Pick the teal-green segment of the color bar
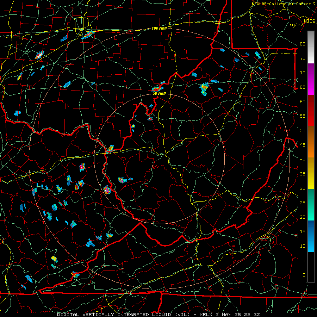317x317 pixels. click(x=311, y=205)
